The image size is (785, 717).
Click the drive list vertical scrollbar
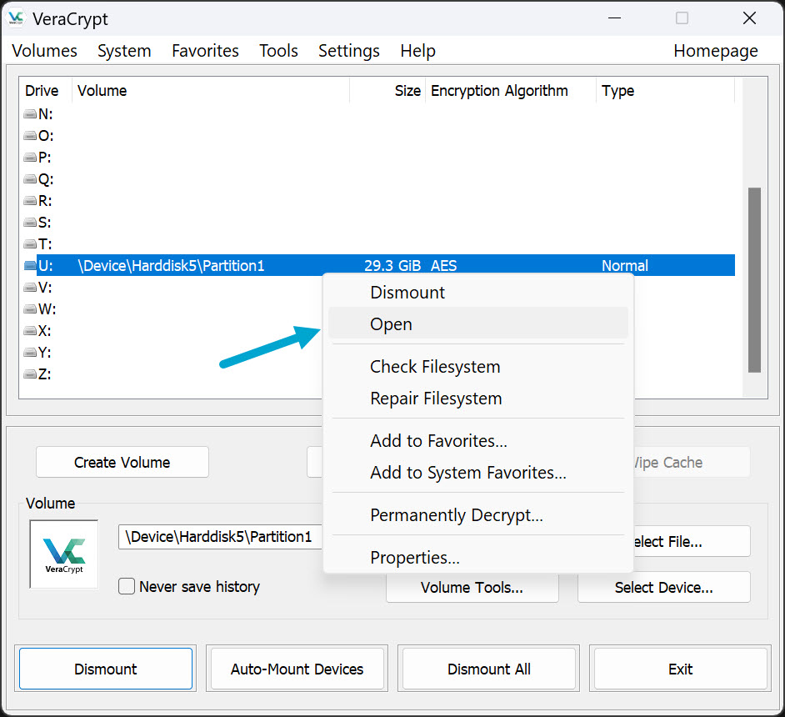coord(754,279)
